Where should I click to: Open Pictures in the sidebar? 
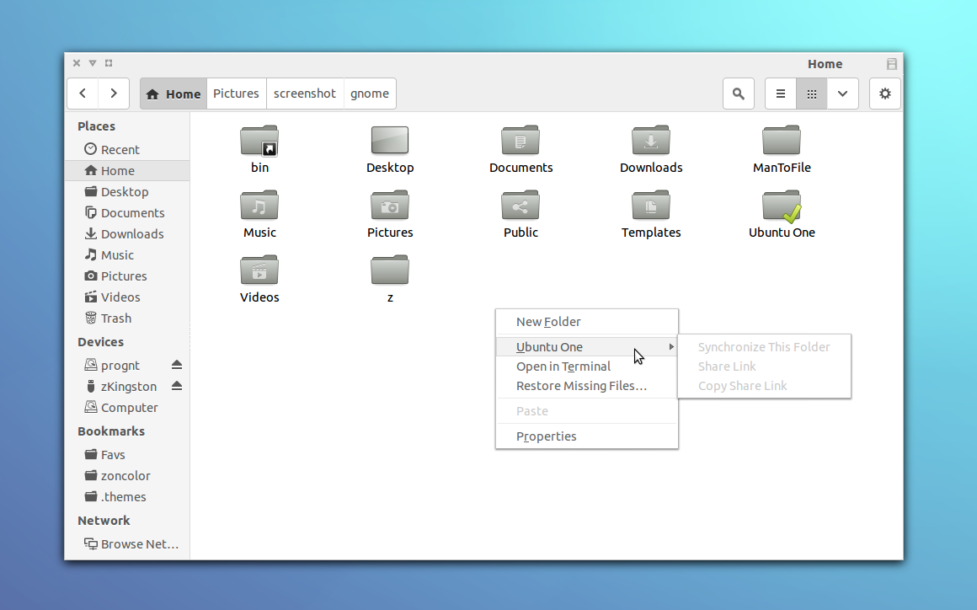point(128,276)
